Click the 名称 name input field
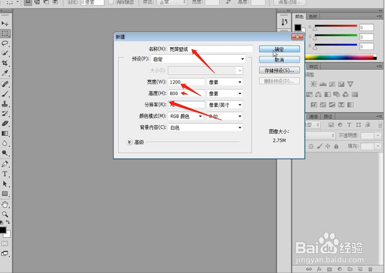Image resolution: width=385 pixels, height=273 pixels. (x=210, y=49)
